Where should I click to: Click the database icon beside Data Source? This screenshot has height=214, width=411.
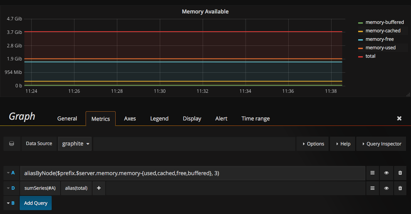pos(12,144)
